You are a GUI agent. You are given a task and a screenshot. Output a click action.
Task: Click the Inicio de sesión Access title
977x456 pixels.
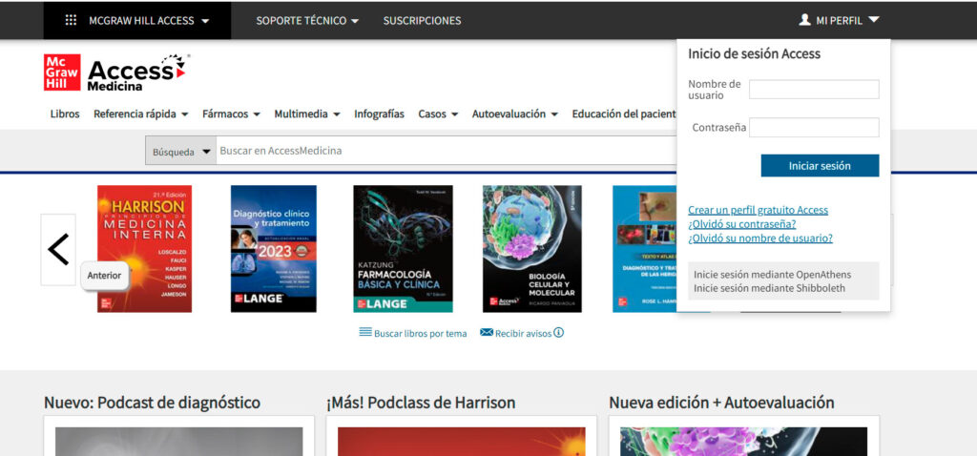click(x=754, y=53)
